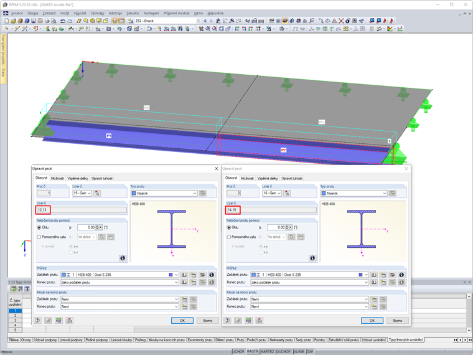Toggle KARTEZ mode in status bar
Viewport: 473px width, 355px height.
point(267,352)
